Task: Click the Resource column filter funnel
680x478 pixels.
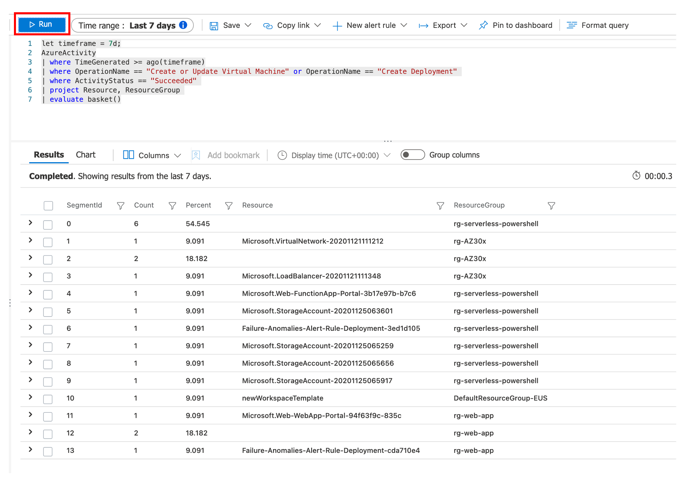Action: point(440,206)
